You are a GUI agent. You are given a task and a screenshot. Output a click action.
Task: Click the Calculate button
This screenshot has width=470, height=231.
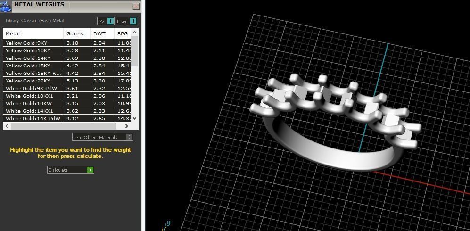tap(70, 170)
